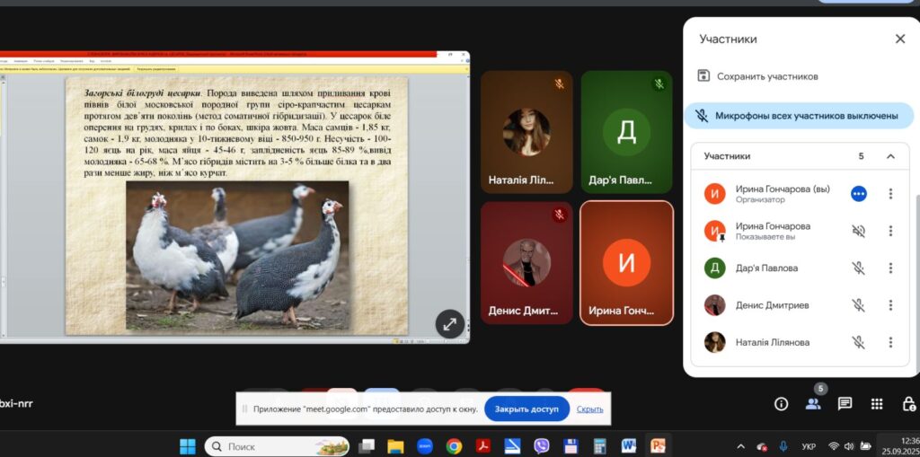Close the Участники side panel
920x457 pixels.
[x=899, y=39]
